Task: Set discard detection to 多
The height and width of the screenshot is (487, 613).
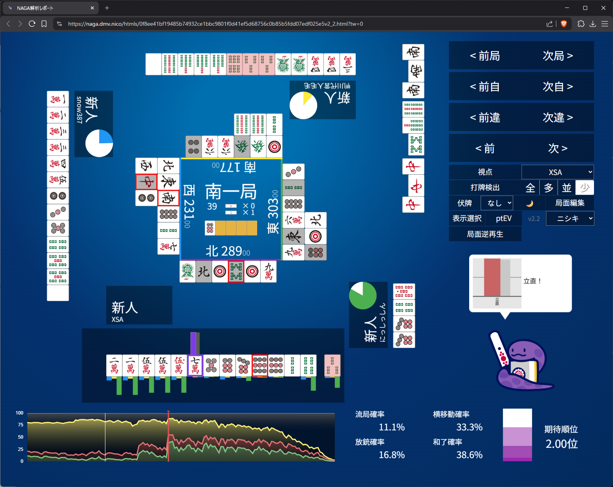Action: tap(548, 188)
